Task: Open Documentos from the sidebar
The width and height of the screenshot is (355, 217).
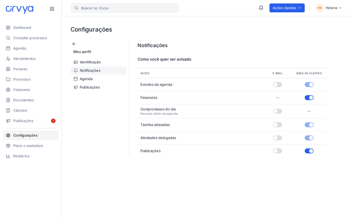Action: pyautogui.click(x=31, y=100)
